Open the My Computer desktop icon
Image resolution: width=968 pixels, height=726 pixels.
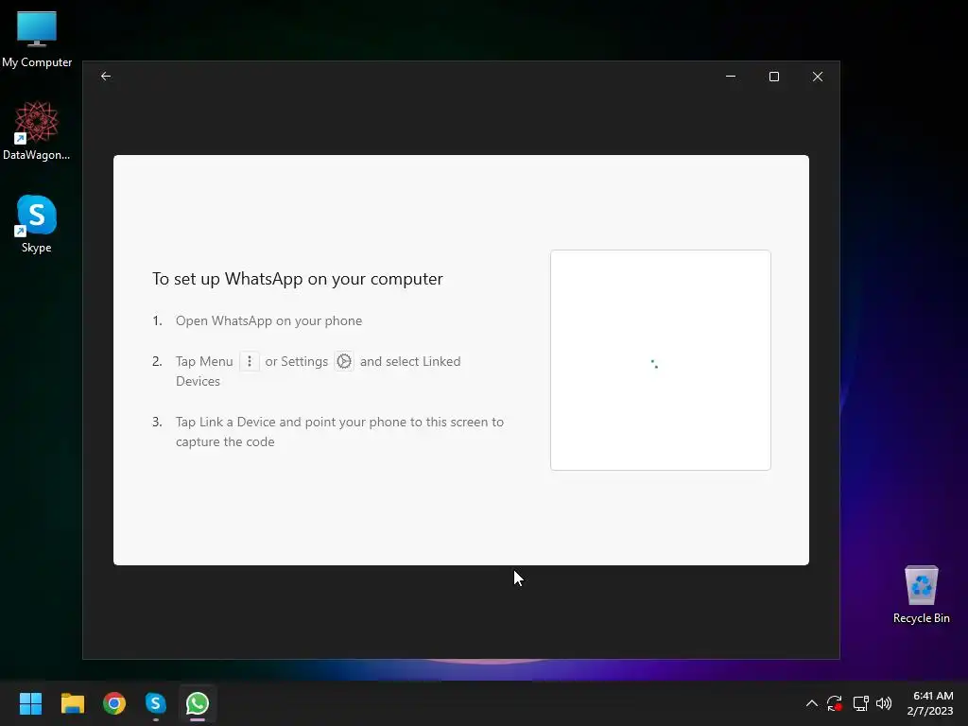37,39
